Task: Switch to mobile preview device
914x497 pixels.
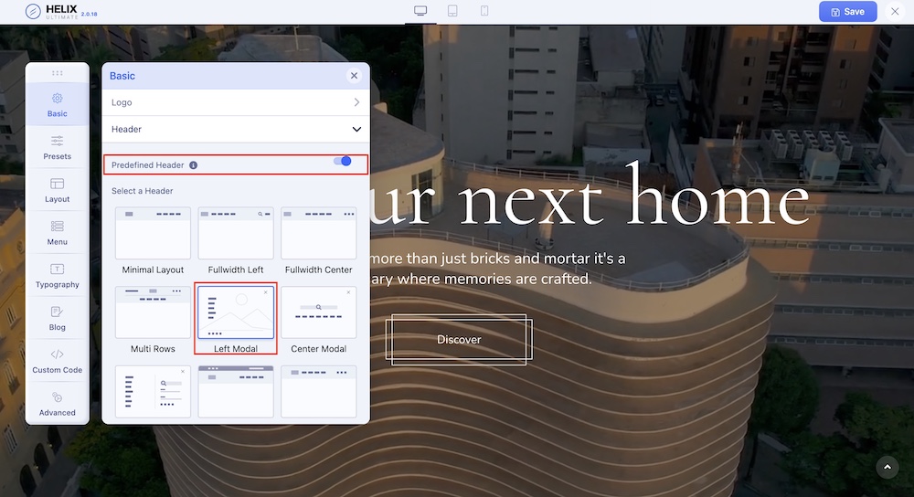Action: tap(484, 11)
